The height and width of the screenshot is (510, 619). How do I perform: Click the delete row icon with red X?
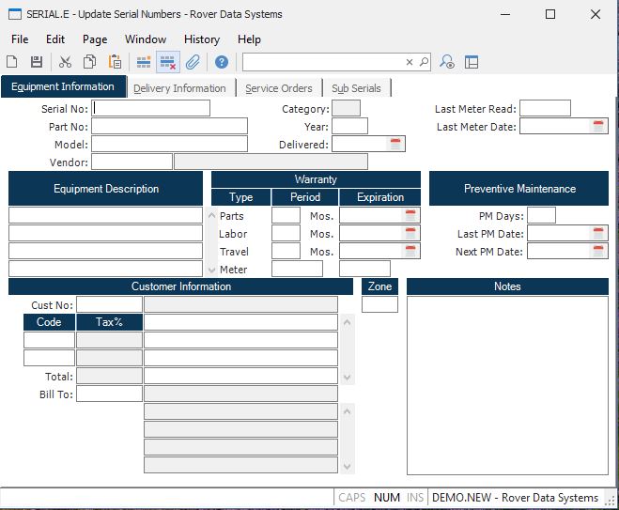click(x=168, y=62)
